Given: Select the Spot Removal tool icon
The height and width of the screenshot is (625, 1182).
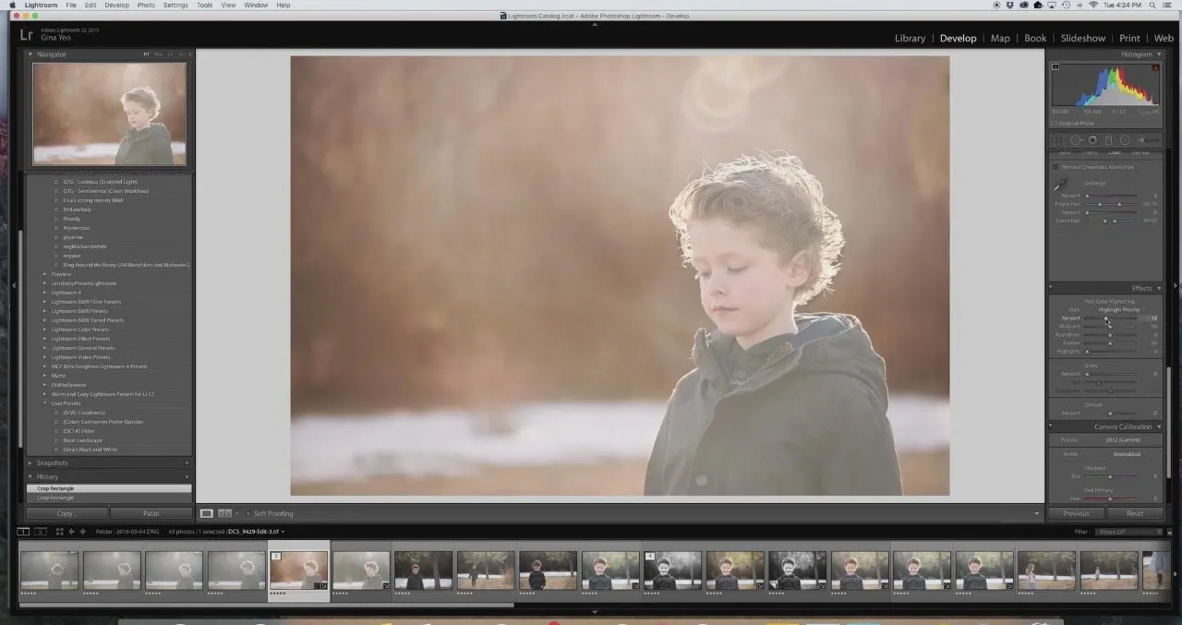Looking at the screenshot, I should (x=1076, y=140).
